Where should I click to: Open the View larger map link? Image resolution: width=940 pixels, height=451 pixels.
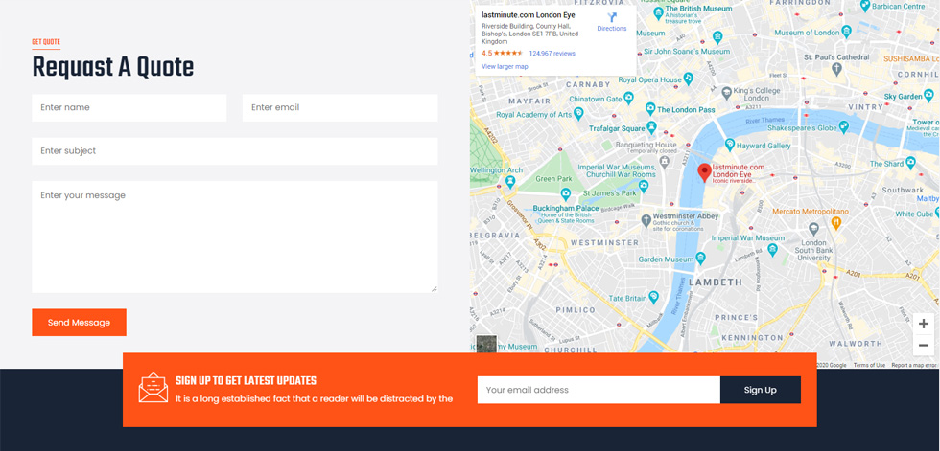tap(505, 66)
